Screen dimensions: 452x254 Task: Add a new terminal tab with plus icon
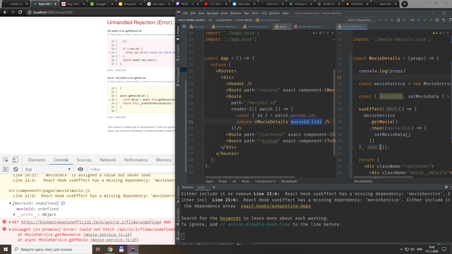214,187
